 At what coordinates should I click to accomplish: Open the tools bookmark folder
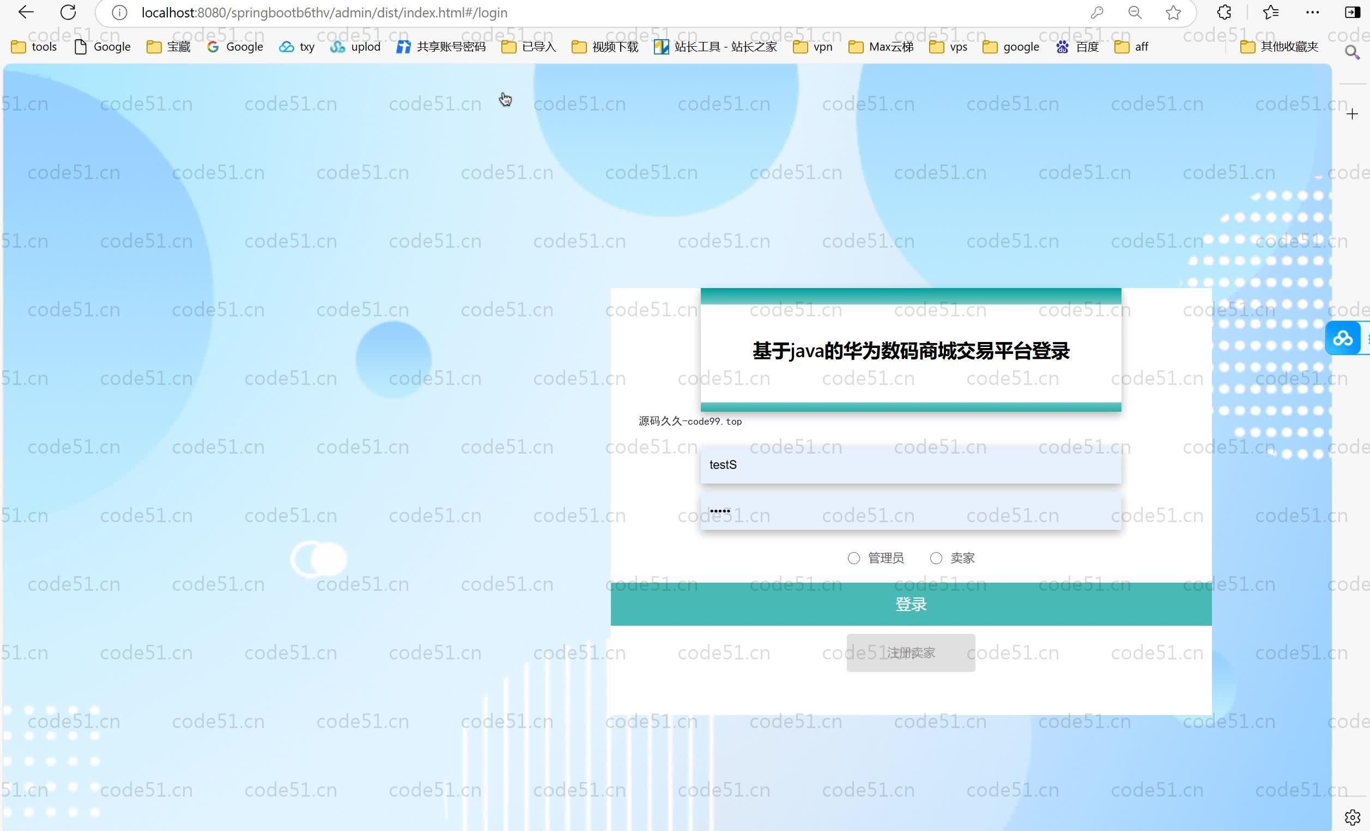point(34,47)
